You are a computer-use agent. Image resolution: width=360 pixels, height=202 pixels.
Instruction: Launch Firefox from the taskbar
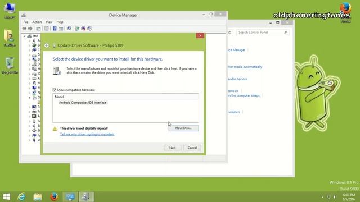tap(54, 197)
